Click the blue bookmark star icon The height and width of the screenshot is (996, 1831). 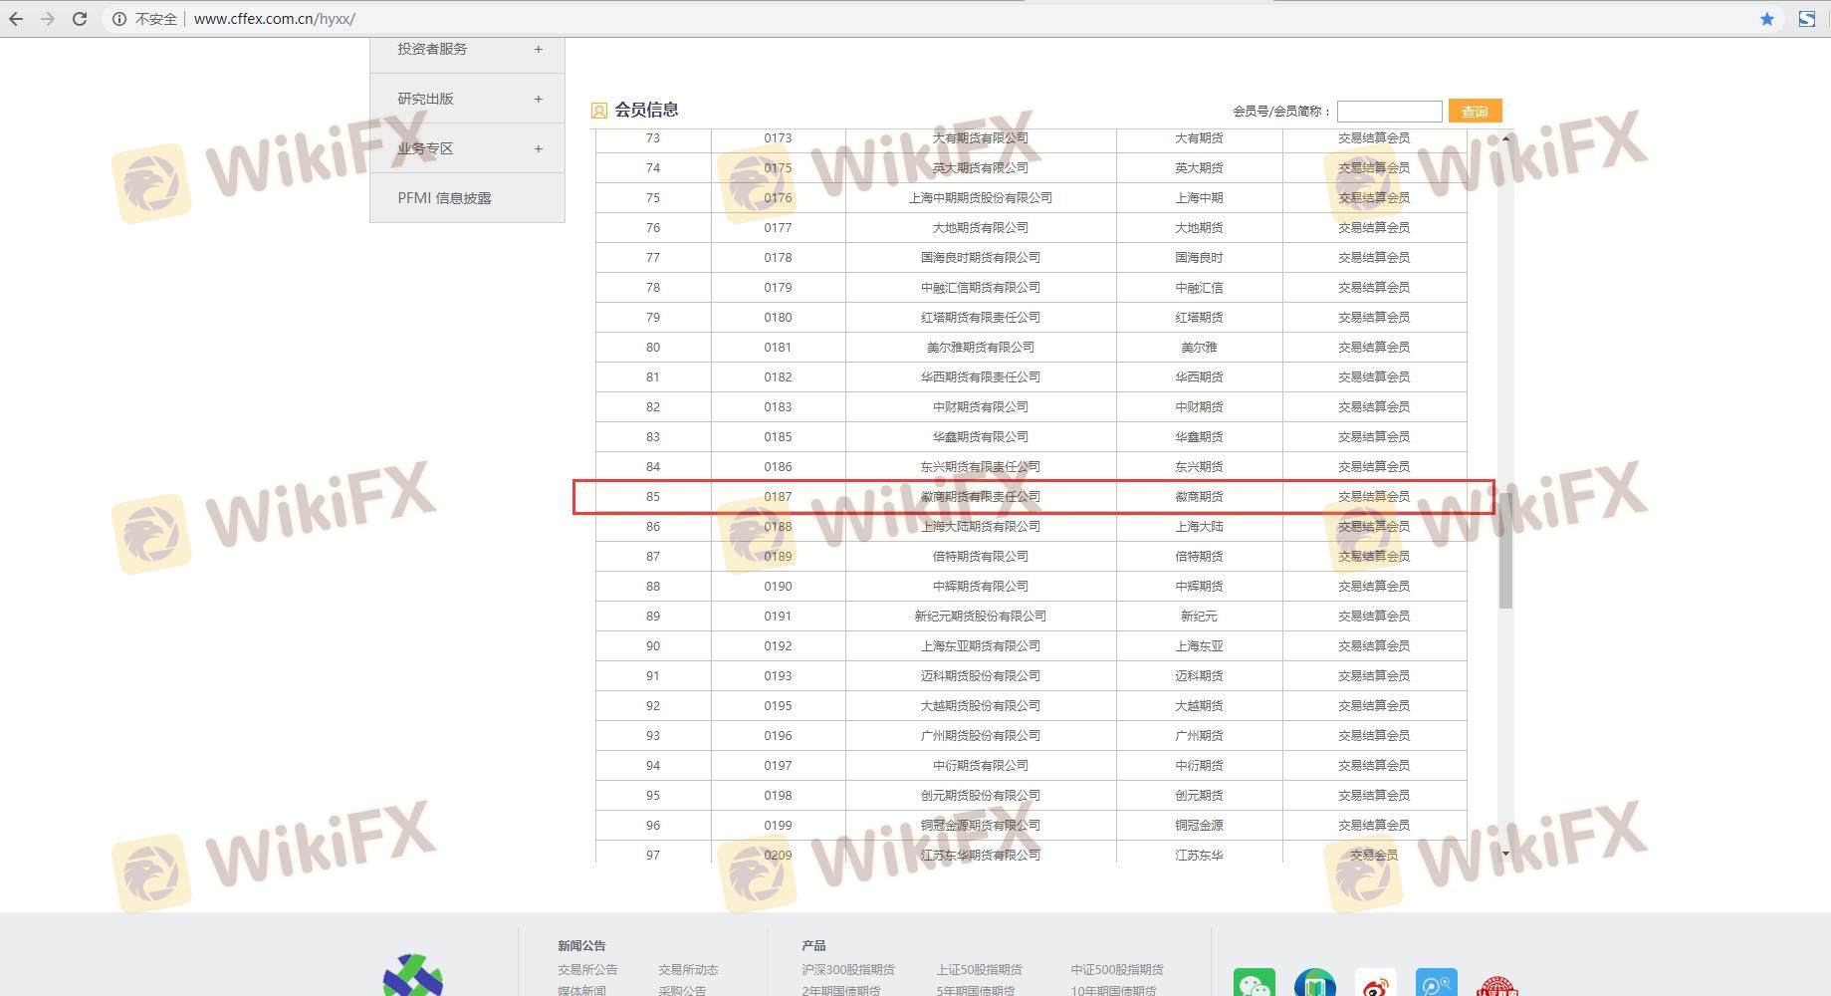(x=1766, y=19)
